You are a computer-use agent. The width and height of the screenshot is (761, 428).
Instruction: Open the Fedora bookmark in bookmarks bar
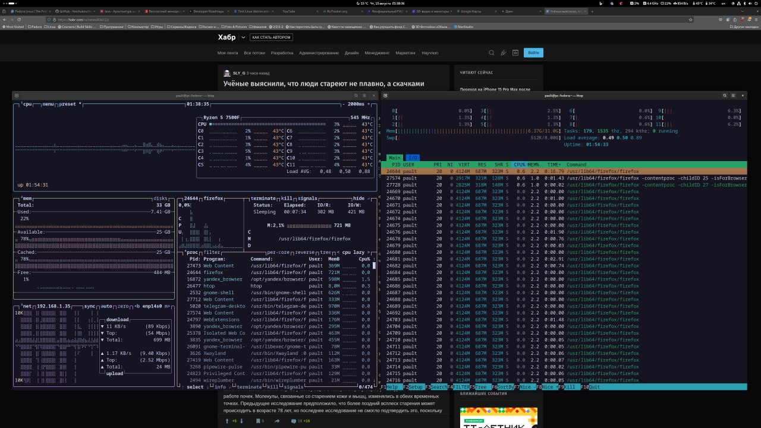(x=34, y=27)
